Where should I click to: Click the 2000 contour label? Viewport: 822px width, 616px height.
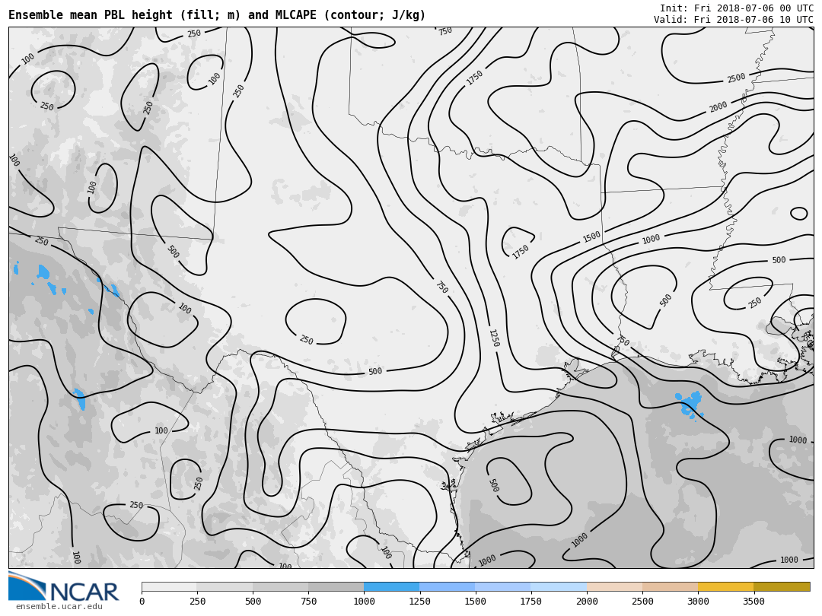(x=718, y=107)
